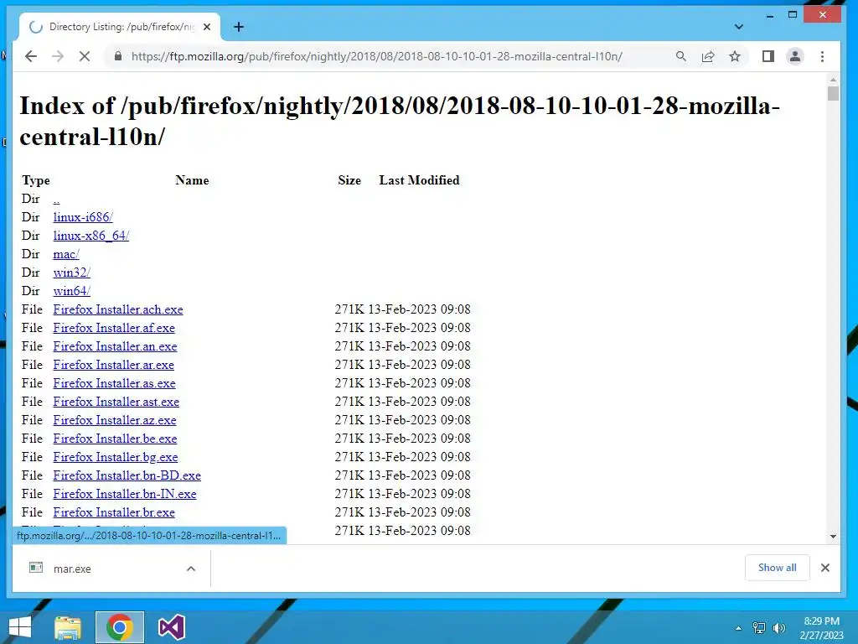The width and height of the screenshot is (858, 644).
Task: Open the taskbar clock showing 8:29 PM
Action: click(821, 628)
